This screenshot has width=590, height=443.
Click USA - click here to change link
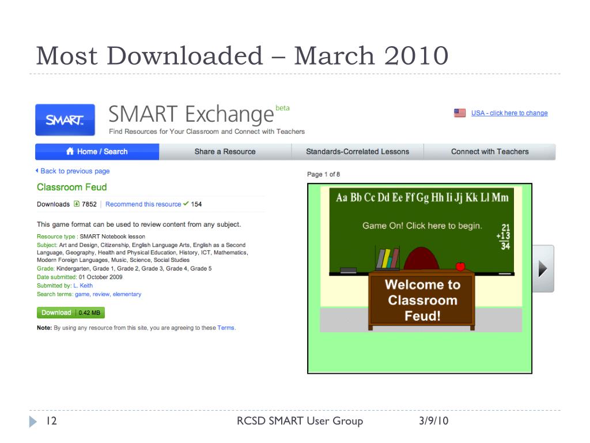click(509, 113)
